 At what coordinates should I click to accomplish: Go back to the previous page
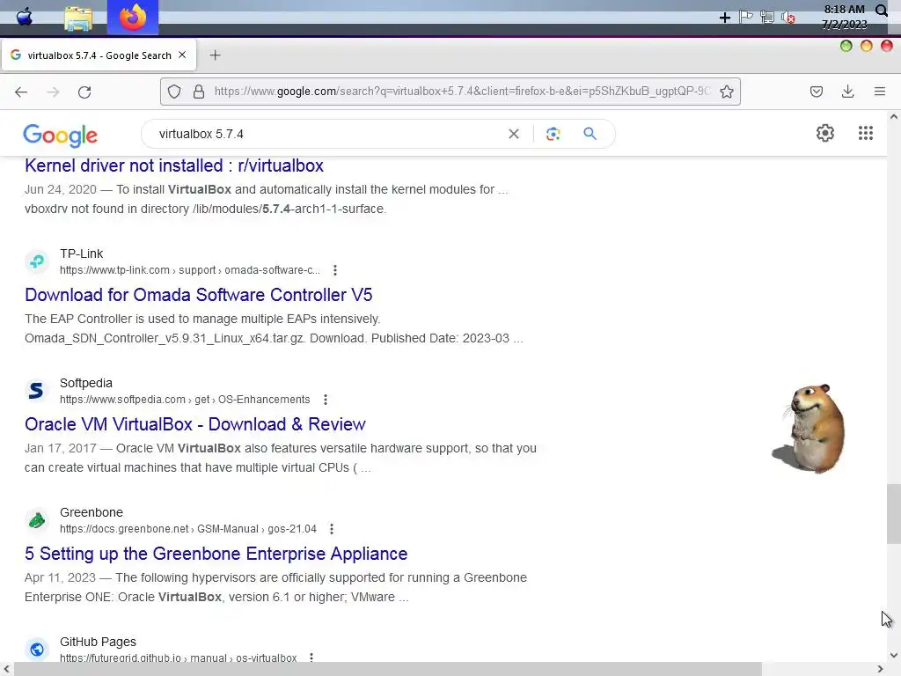pos(21,92)
